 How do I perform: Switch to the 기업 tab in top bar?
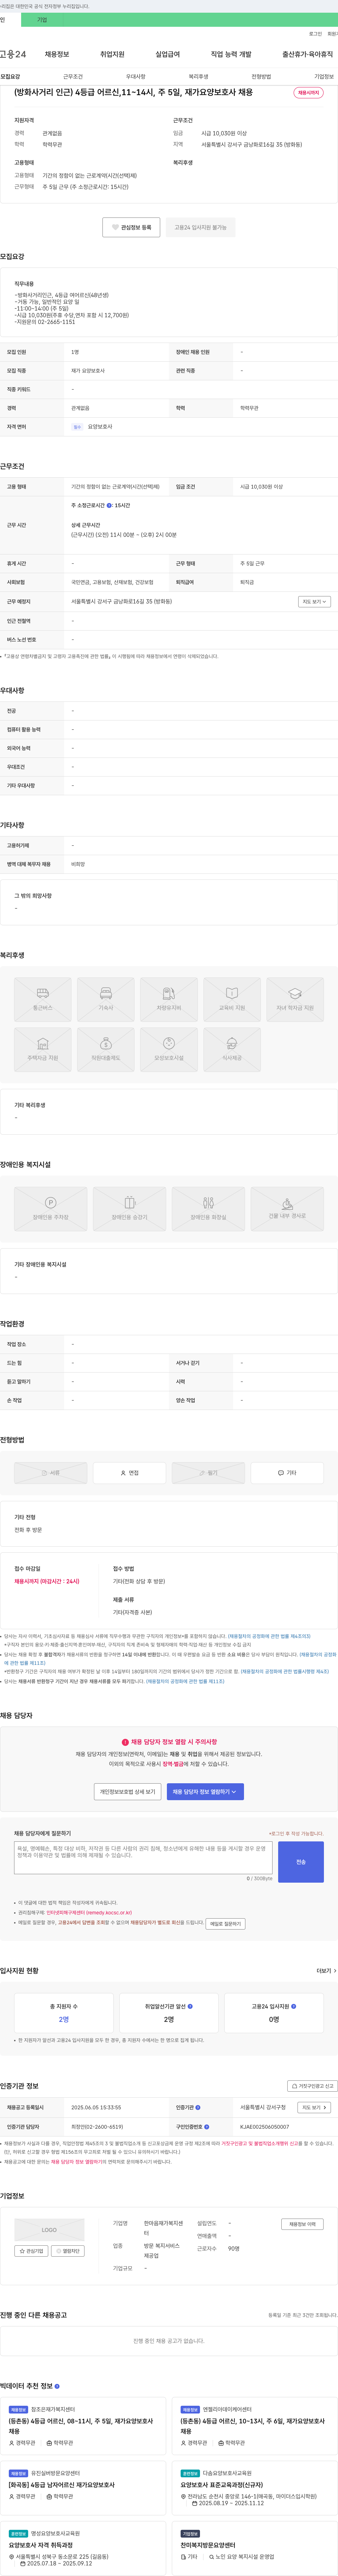(x=42, y=20)
